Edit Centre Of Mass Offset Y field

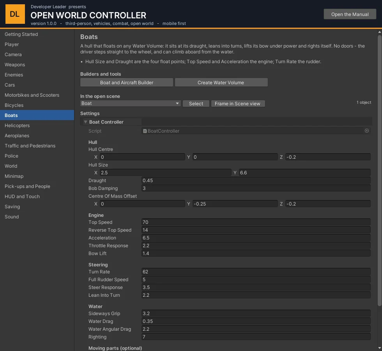pyautogui.click(x=235, y=204)
